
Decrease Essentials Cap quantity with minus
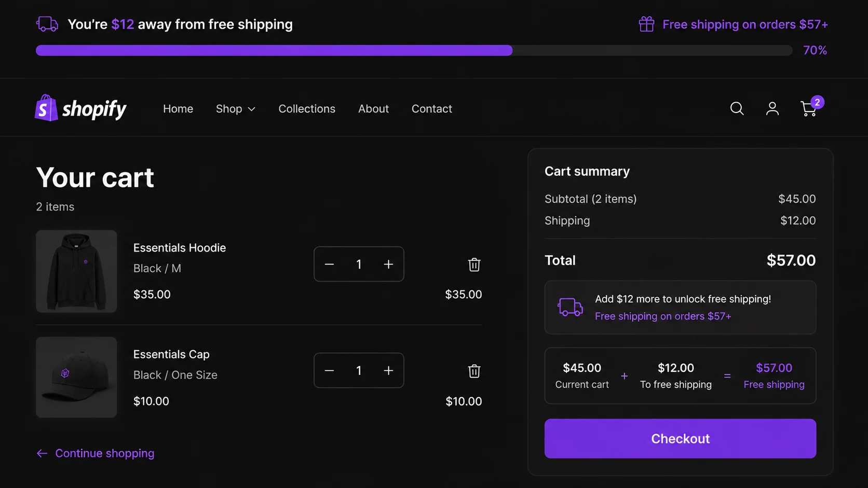[x=329, y=371]
